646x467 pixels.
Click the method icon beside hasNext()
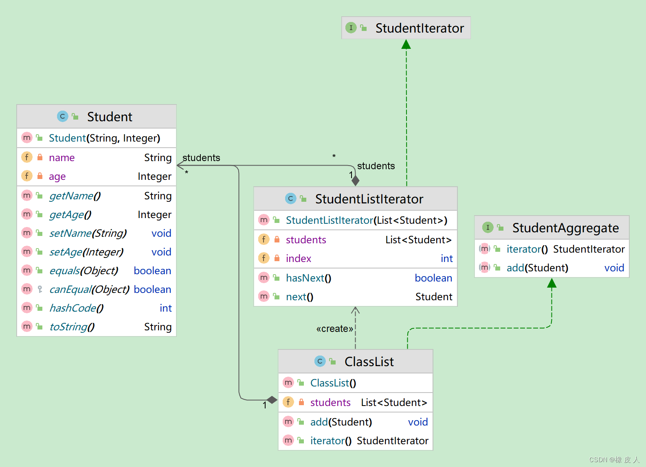(264, 278)
